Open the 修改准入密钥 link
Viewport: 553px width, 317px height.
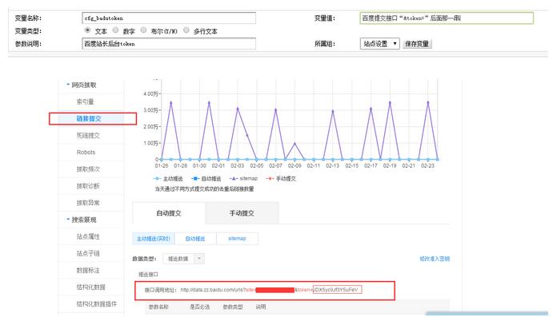pos(435,259)
